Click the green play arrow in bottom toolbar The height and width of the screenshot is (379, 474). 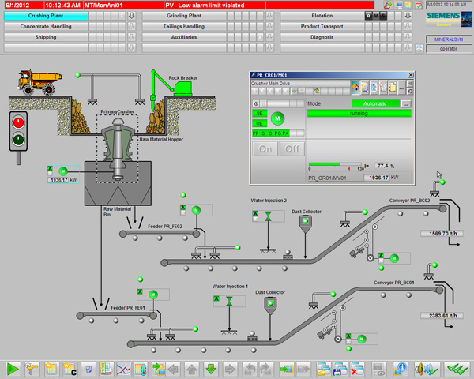[x=13, y=369]
